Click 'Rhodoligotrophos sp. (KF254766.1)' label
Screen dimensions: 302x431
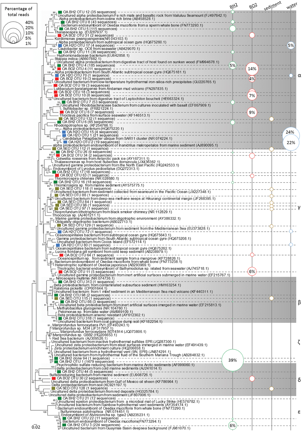(x=83, y=125)
